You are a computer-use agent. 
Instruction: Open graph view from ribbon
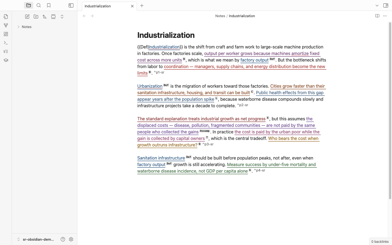(x=6, y=25)
